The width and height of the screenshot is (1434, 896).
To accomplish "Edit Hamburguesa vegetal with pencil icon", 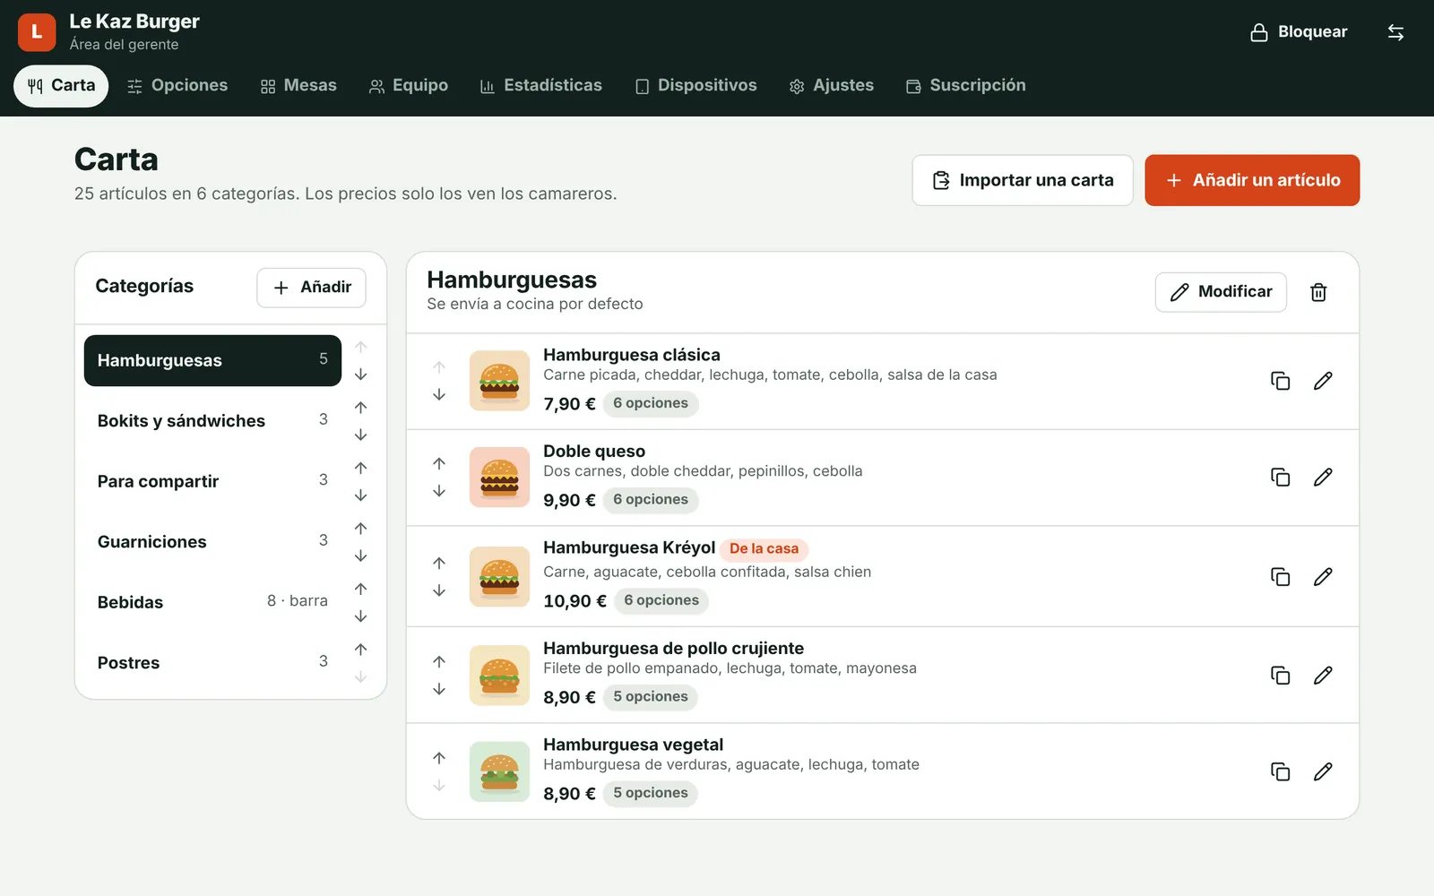I will [x=1323, y=771].
